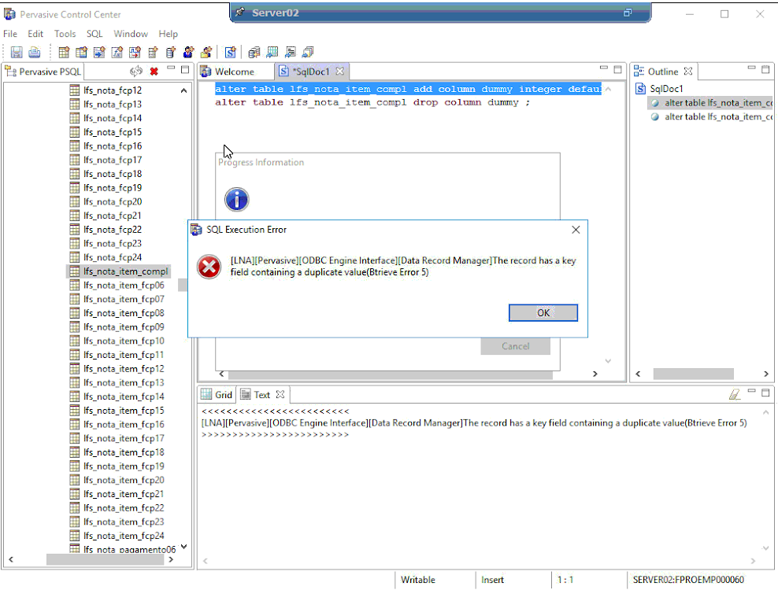The height and width of the screenshot is (590, 778).
Task: Click the New View toolbar icon
Action: (81, 52)
